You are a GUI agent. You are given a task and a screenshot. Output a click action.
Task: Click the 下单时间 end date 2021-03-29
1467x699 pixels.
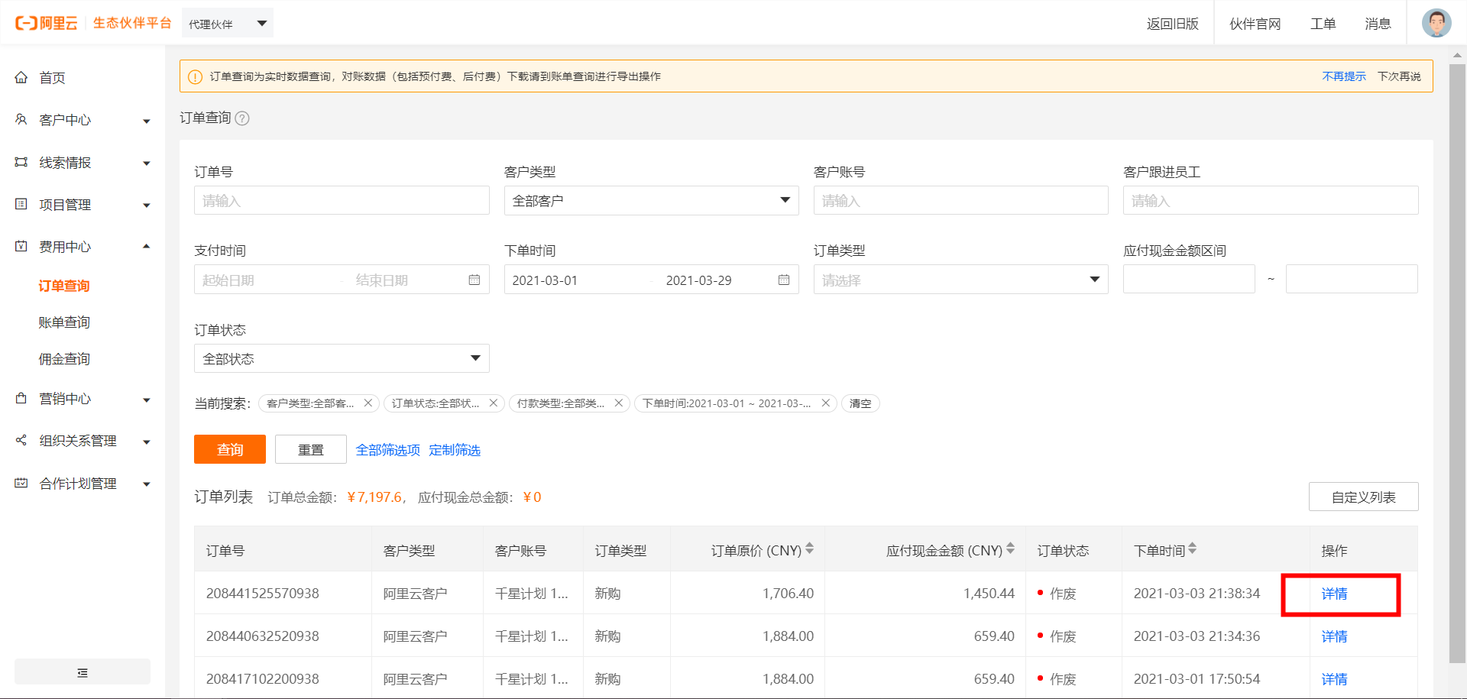coord(699,280)
